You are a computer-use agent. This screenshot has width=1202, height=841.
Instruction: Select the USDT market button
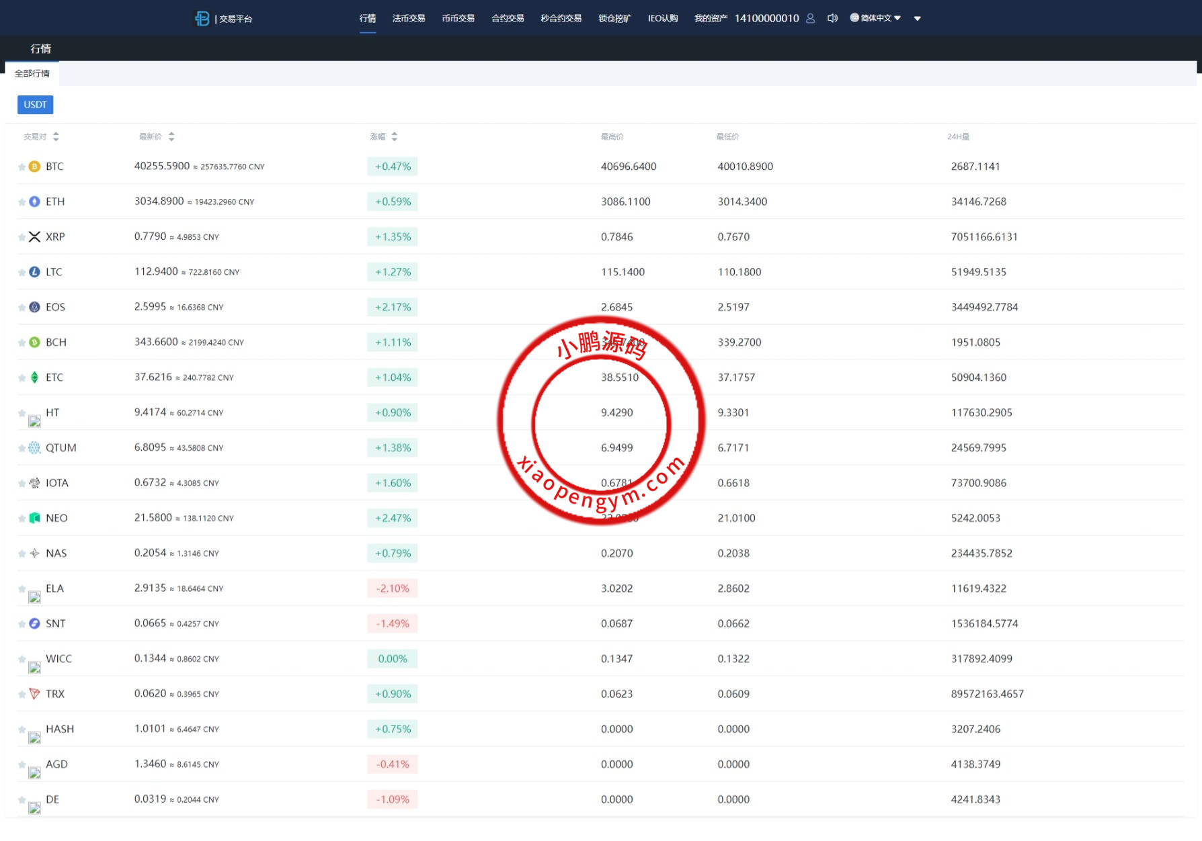(x=35, y=105)
